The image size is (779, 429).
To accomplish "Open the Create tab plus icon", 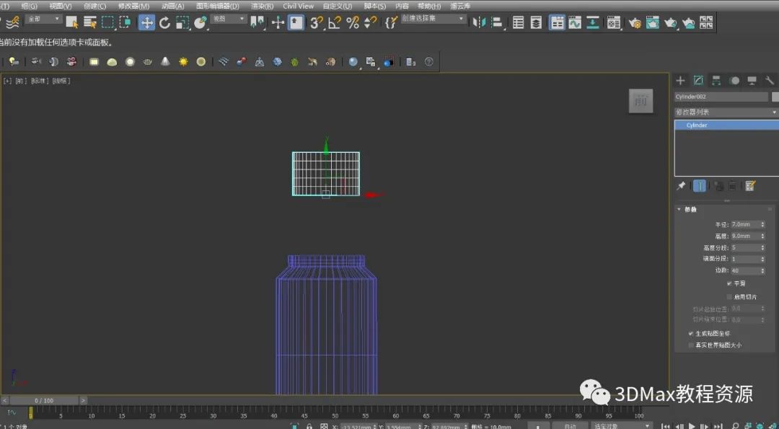I will point(680,80).
